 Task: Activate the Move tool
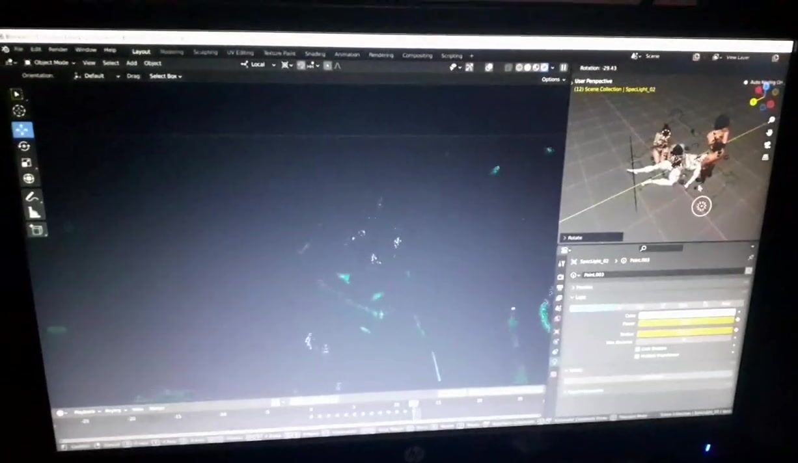(x=22, y=129)
